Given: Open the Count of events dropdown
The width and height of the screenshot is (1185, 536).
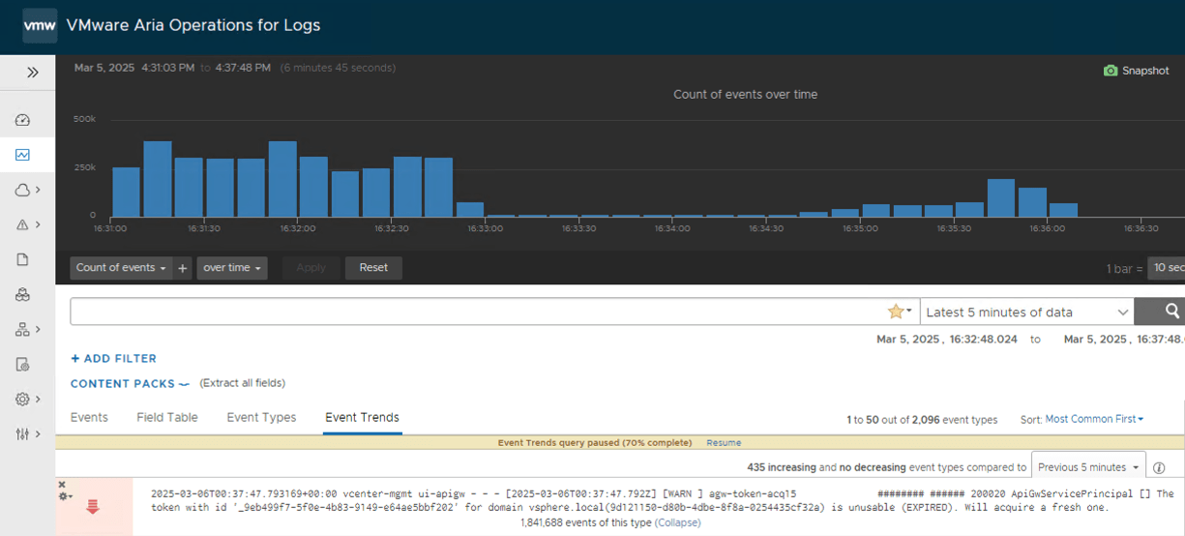Looking at the screenshot, I should coord(121,268).
